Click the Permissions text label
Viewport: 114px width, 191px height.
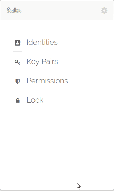click(47, 81)
